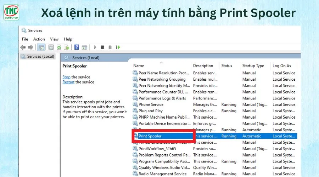Click gear icon beside Peer Networking Identity M...
Screen dimensions: 319x177
tap(135, 85)
